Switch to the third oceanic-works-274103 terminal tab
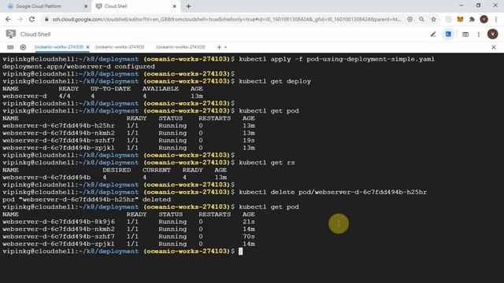Viewport: 504px width, 283px height. tap(180, 47)
